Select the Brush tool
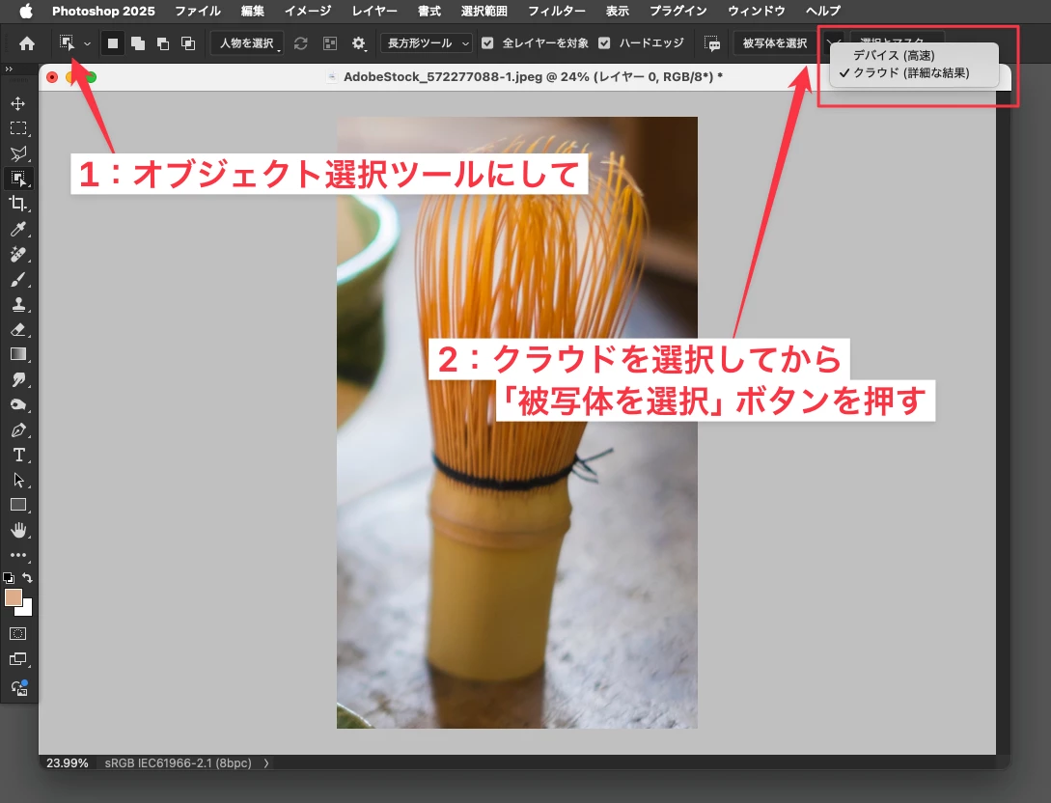Image resolution: width=1051 pixels, height=803 pixels. (18, 279)
